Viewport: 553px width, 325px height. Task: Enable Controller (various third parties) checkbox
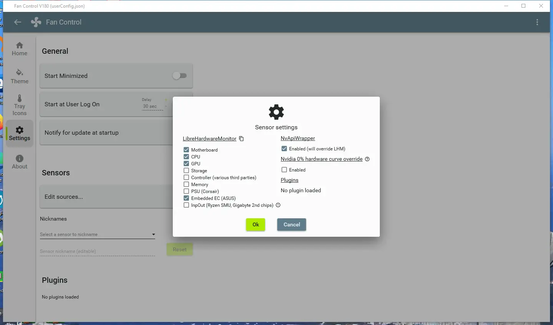coord(186,177)
